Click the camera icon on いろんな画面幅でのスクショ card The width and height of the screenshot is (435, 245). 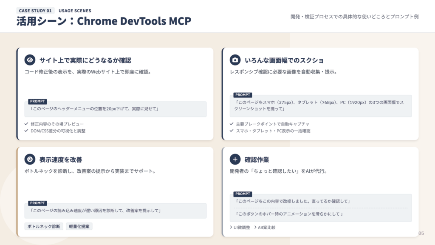234,59
